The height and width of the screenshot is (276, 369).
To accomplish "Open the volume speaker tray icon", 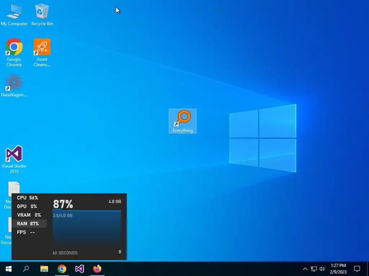I will [x=323, y=269].
